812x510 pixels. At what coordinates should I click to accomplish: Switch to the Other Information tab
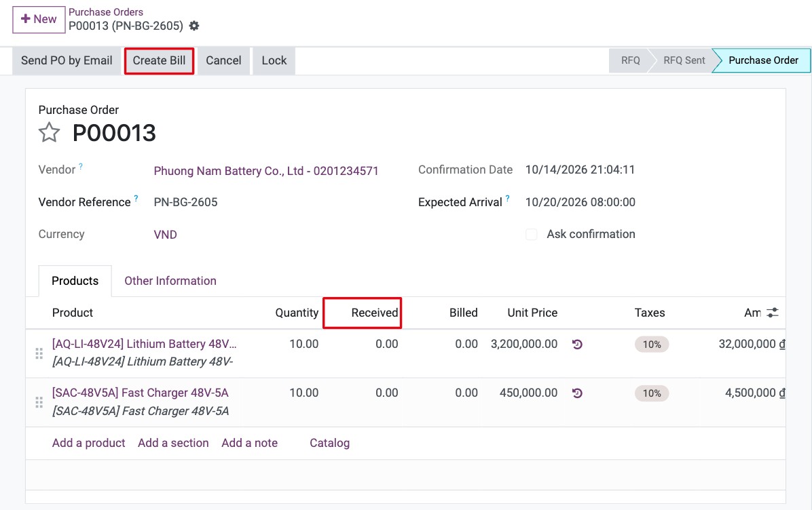pyautogui.click(x=170, y=281)
